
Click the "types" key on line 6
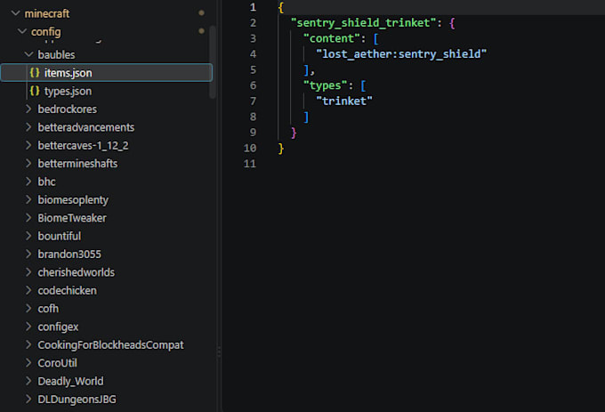[x=325, y=85]
